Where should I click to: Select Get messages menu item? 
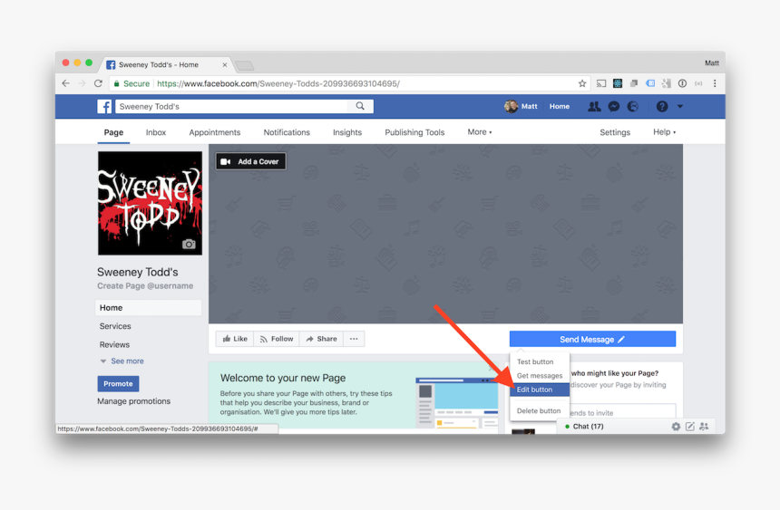[x=540, y=376]
